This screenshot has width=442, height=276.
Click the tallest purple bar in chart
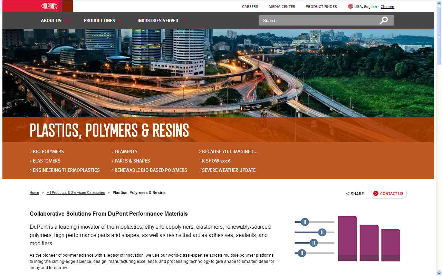(x=347, y=239)
